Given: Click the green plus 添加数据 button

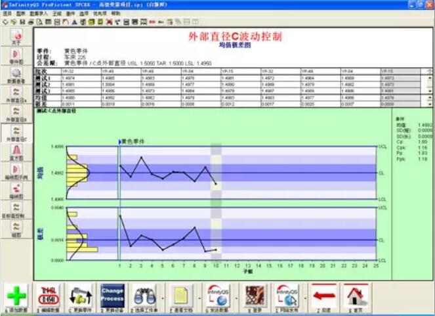Looking at the screenshot, I should (16, 298).
